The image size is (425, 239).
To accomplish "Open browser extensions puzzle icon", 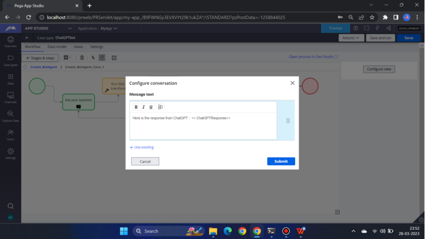I will coord(385,17).
